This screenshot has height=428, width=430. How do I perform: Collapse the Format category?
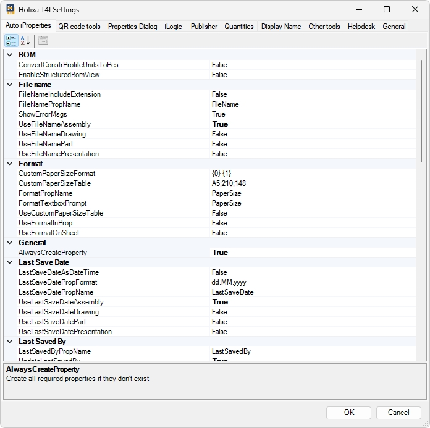pyautogui.click(x=10, y=164)
